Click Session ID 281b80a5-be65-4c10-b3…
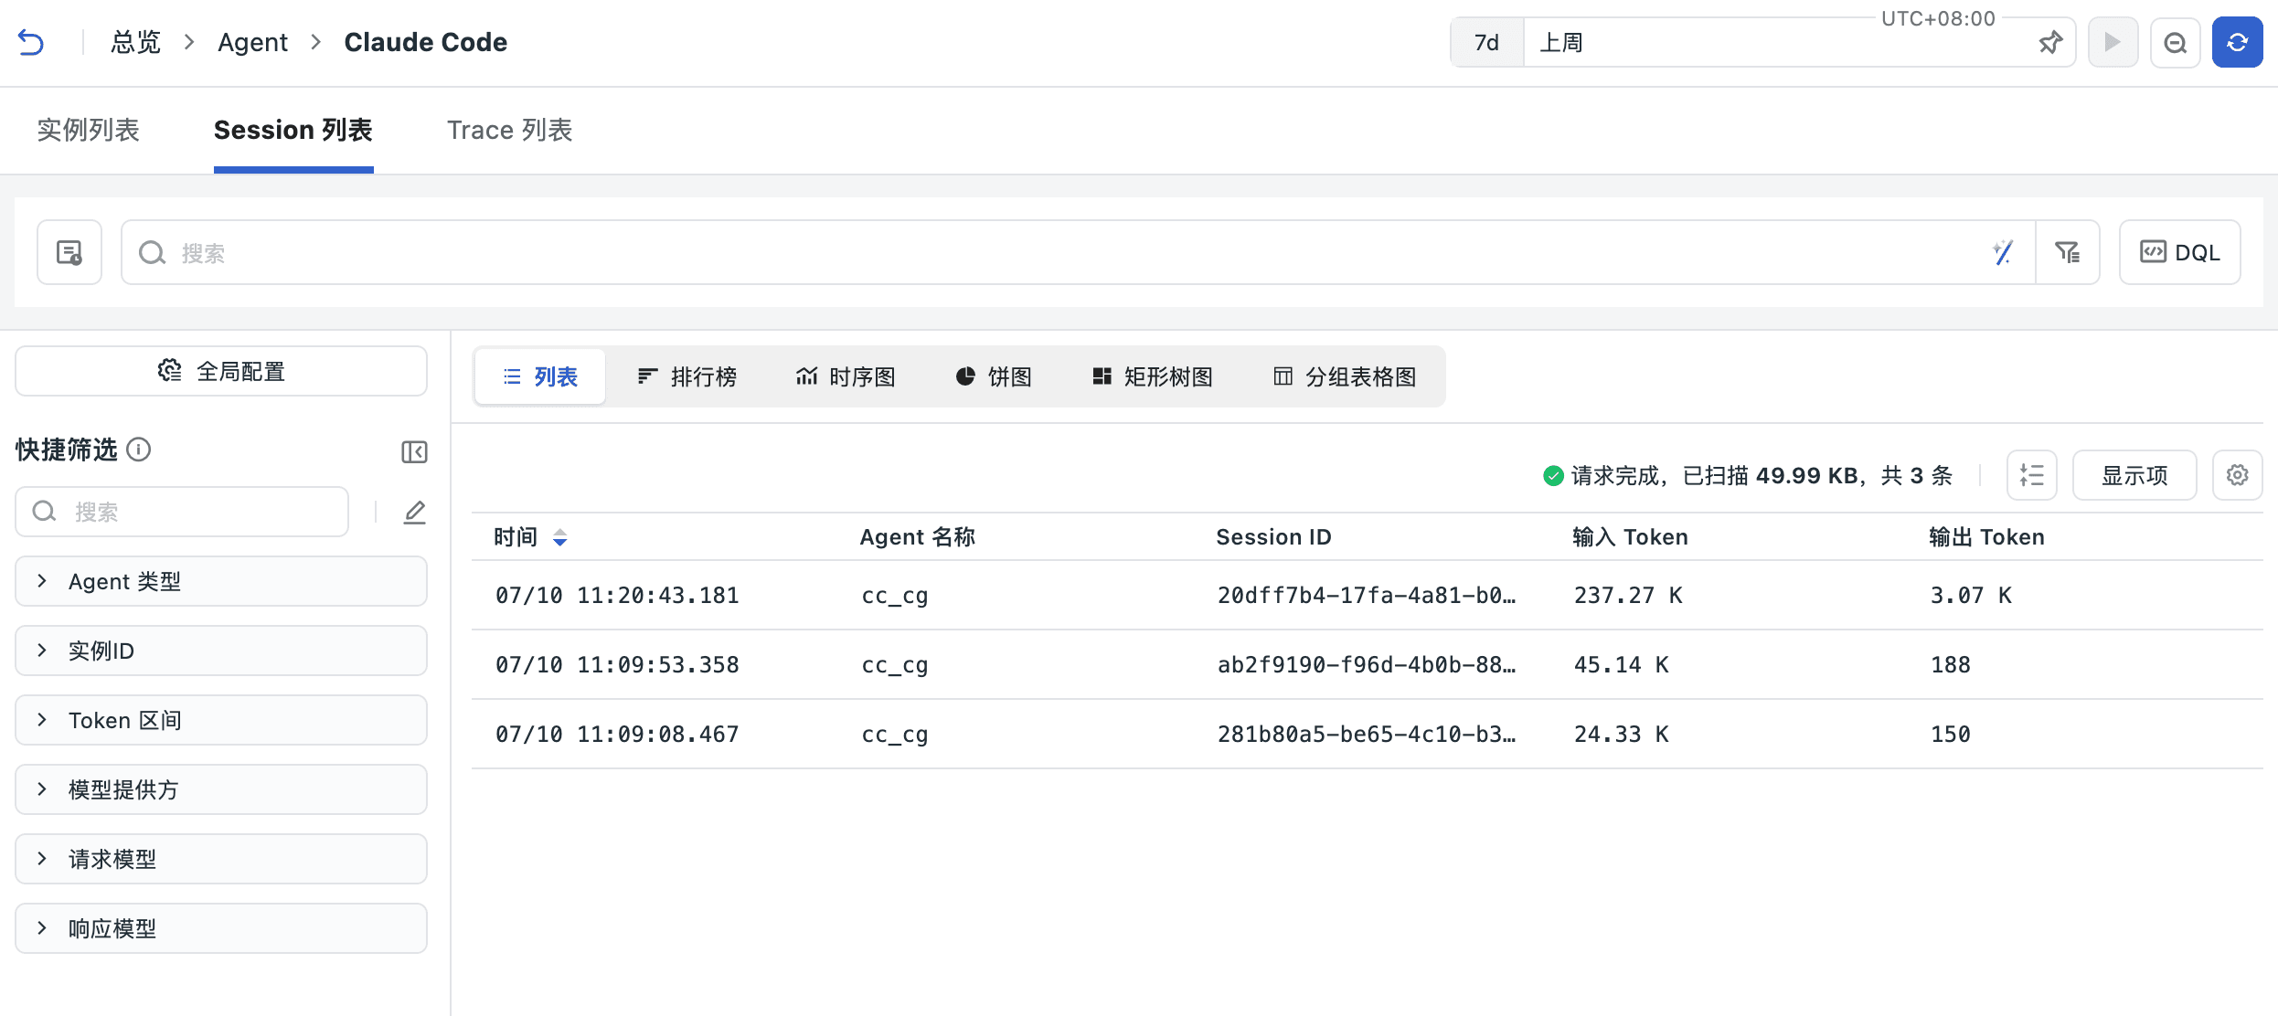The image size is (2278, 1016). pyautogui.click(x=1367, y=735)
